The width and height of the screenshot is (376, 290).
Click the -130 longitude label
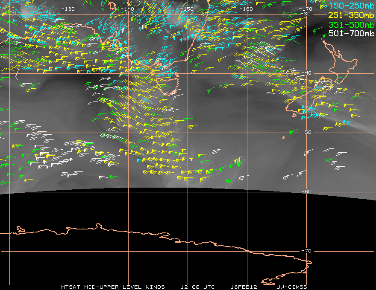68,9
